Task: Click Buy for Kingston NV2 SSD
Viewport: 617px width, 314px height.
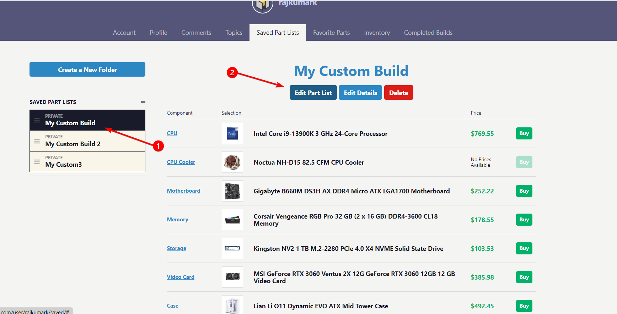Action: (x=524, y=248)
